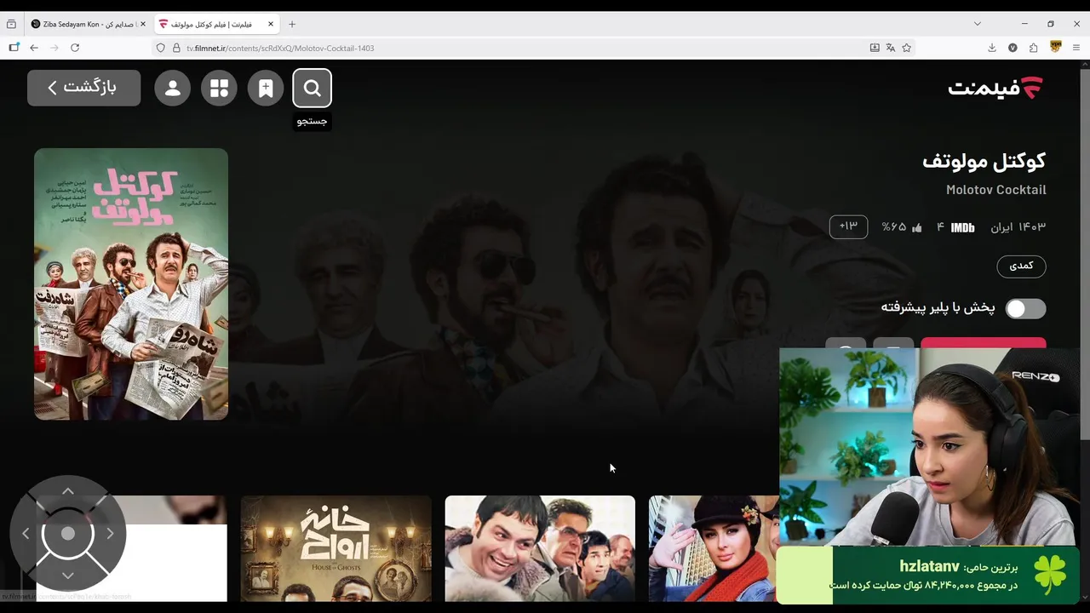This screenshot has width=1090, height=613.
Task: Click the browser back arrow
Action: coord(34,48)
